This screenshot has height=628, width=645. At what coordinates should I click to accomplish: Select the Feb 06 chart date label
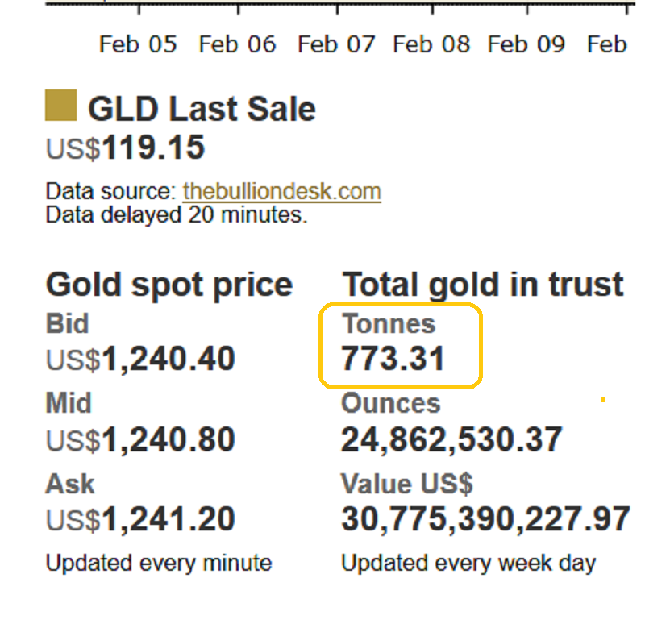tap(237, 44)
